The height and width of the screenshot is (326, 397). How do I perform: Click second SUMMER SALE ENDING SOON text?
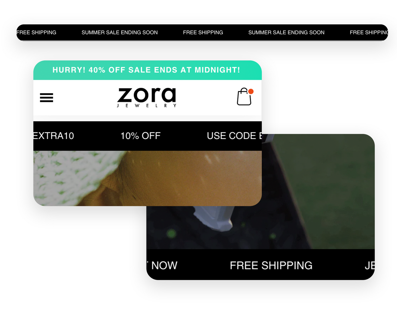pyautogui.click(x=286, y=32)
